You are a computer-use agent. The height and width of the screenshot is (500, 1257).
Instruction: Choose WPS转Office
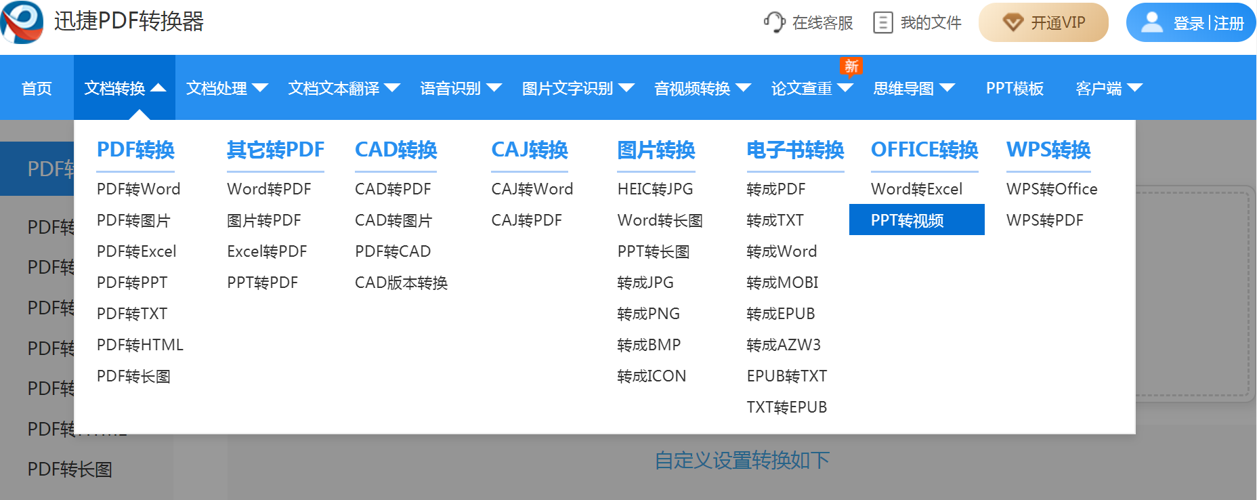click(1052, 189)
